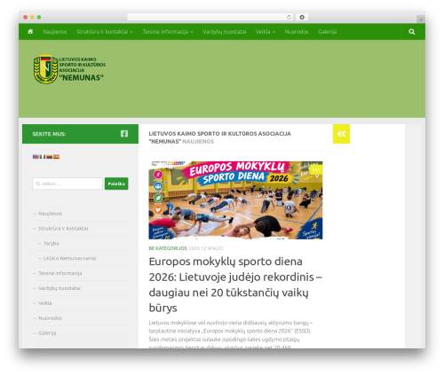Open the search magnifier in the green navbar
The height and width of the screenshot is (375, 444).
click(411, 32)
